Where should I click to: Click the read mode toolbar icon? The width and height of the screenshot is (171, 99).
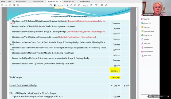tap(96, 5)
